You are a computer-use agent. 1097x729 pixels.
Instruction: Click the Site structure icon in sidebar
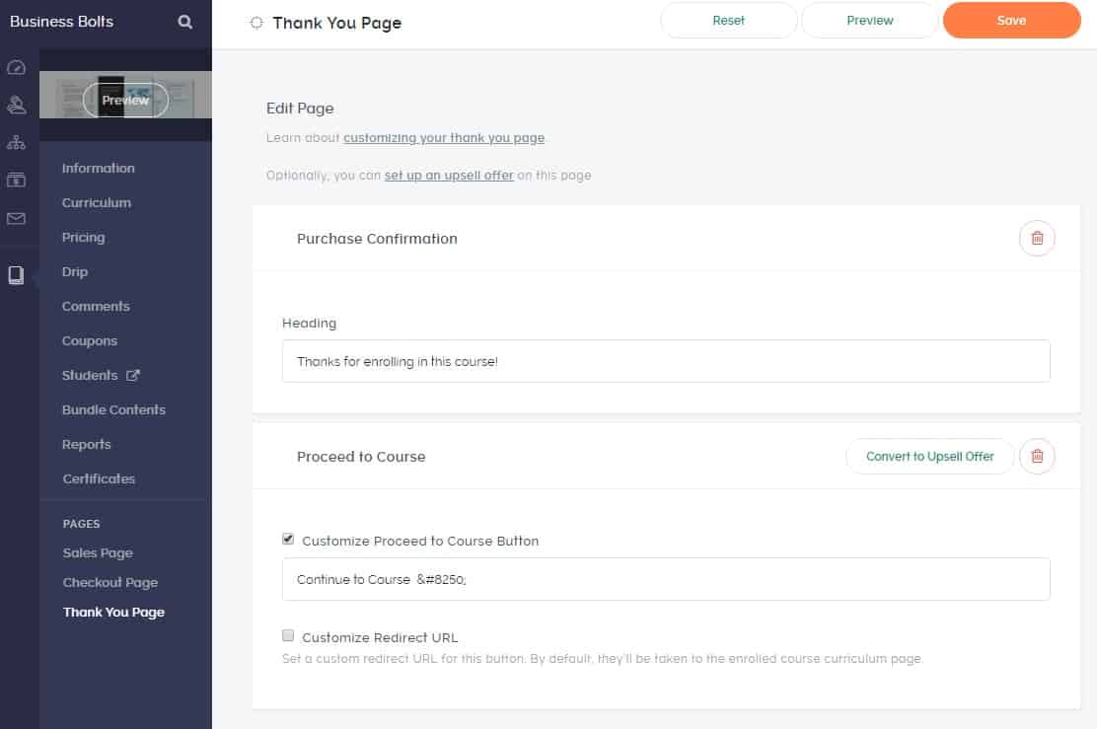click(x=16, y=142)
